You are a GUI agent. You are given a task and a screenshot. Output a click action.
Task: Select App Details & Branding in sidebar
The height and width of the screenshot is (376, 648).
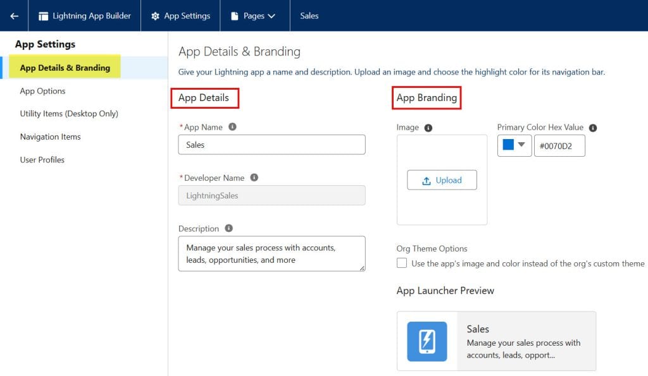(65, 67)
